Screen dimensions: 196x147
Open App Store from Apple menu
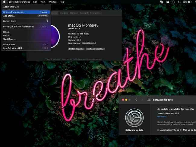[26, 16]
